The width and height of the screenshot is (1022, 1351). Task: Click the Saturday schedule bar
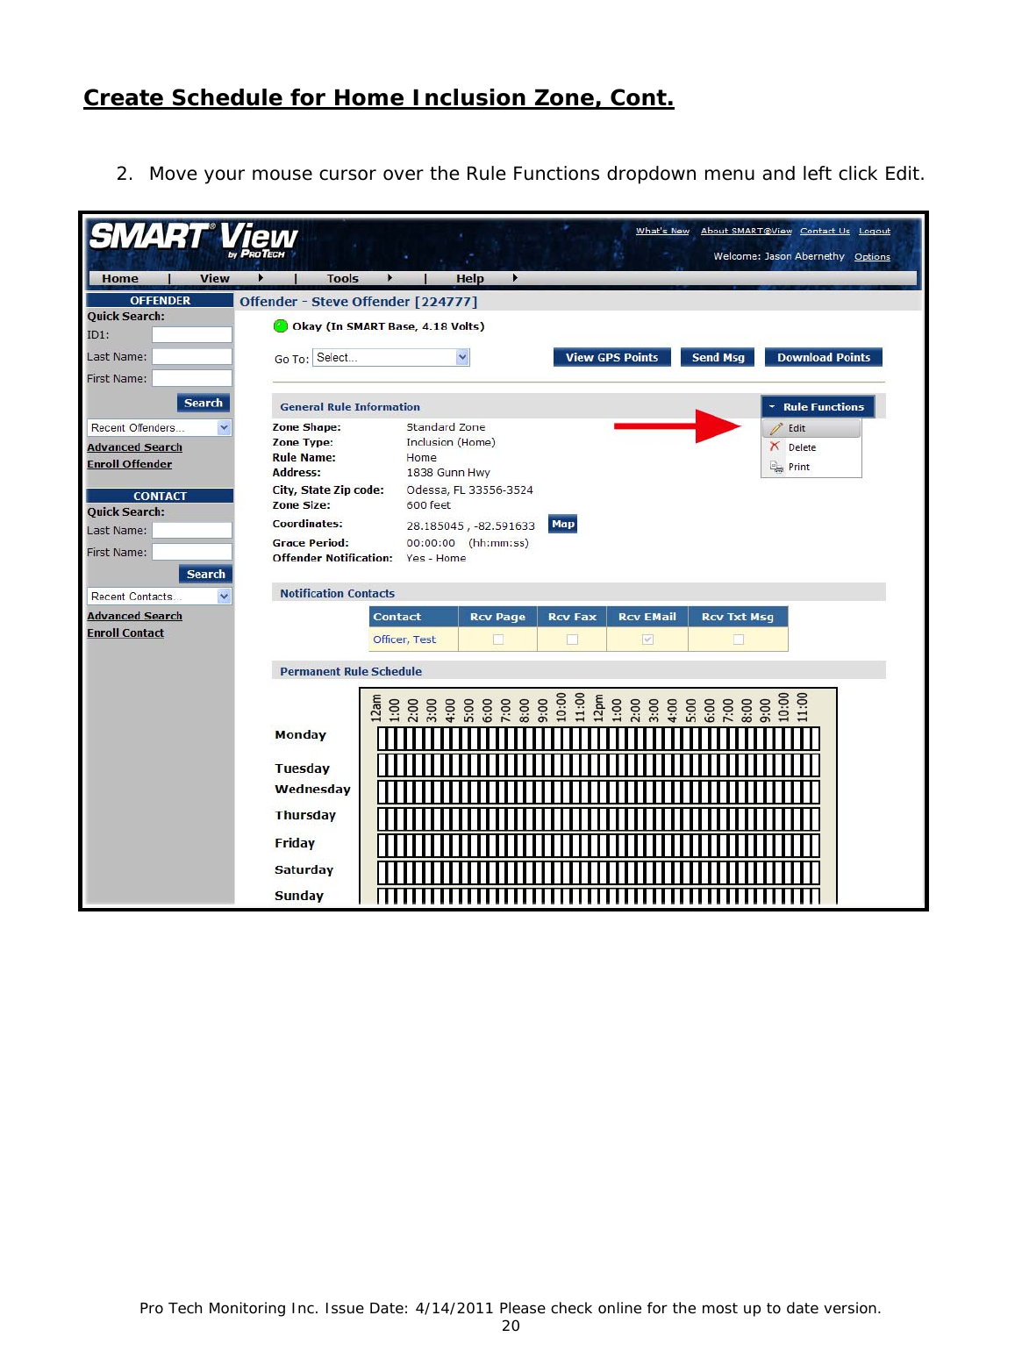coord(598,874)
